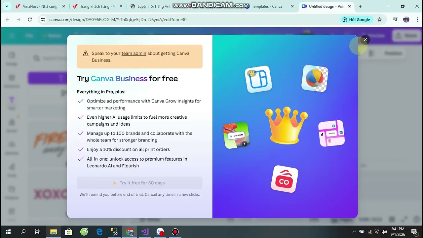Open Task View on the taskbar
Viewport: 423px width, 238px height.
click(x=38, y=232)
